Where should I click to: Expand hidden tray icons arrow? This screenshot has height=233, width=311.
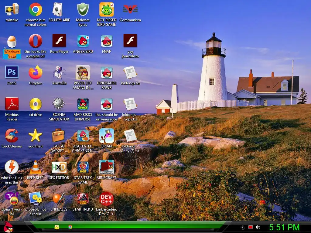pyautogui.click(x=242, y=228)
